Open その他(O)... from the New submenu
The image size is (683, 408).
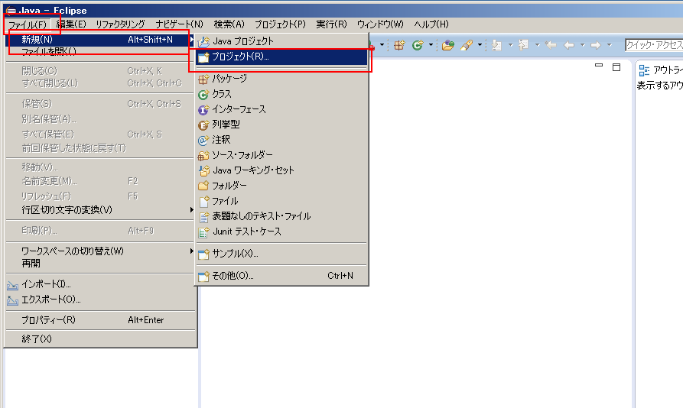281,276
